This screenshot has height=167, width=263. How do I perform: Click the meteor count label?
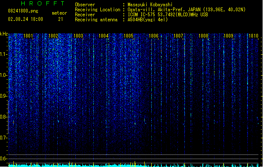[59, 13]
